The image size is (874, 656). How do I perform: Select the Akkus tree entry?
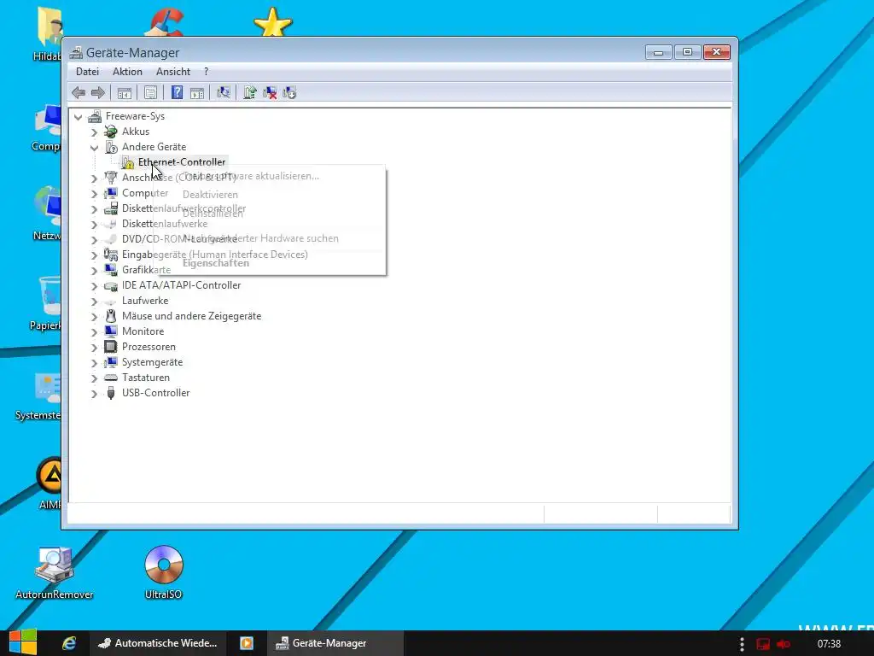click(x=136, y=132)
